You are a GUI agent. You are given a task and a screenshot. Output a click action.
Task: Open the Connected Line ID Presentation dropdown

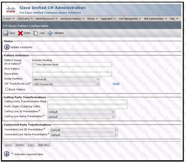[x=84, y=130]
